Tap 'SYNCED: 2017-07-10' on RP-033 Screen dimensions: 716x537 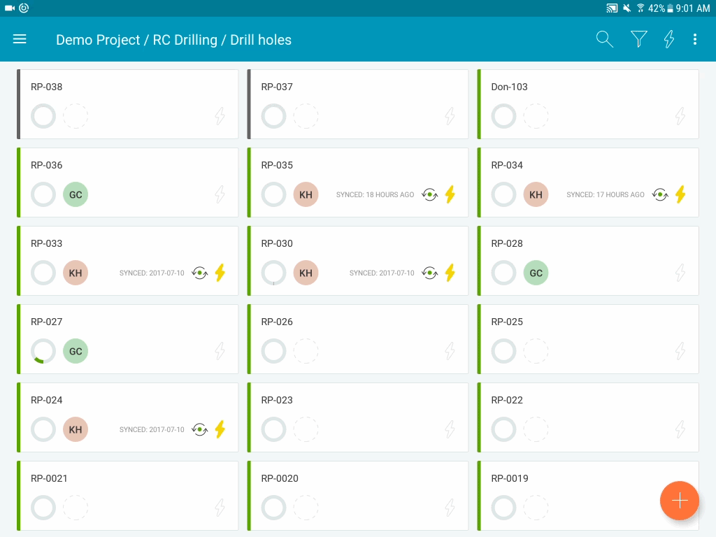point(152,273)
